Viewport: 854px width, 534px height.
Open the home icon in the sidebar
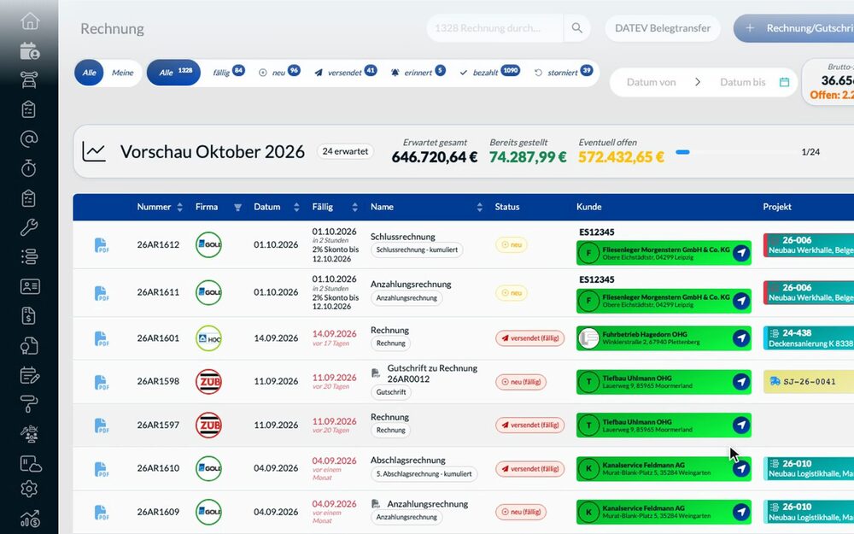click(x=29, y=21)
